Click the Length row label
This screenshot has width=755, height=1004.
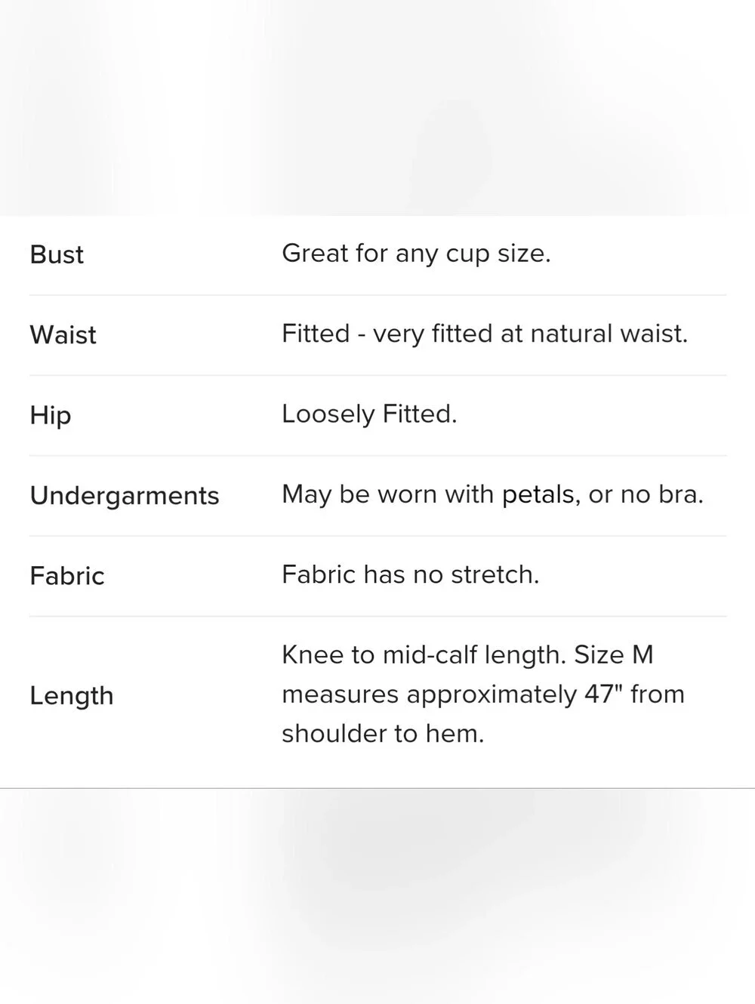pos(72,696)
